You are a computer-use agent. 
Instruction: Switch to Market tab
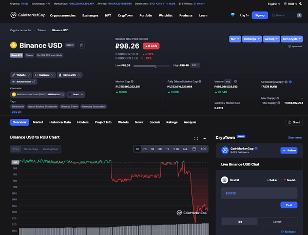[38, 122]
